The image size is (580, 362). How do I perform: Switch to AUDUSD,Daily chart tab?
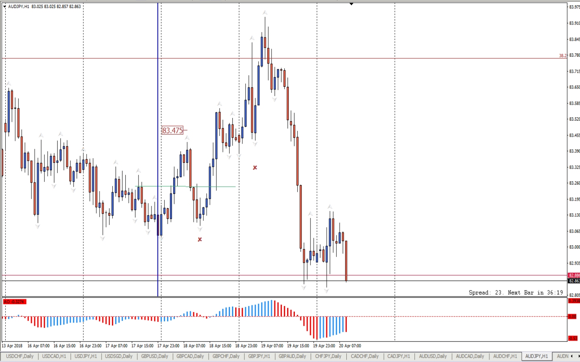click(x=433, y=356)
